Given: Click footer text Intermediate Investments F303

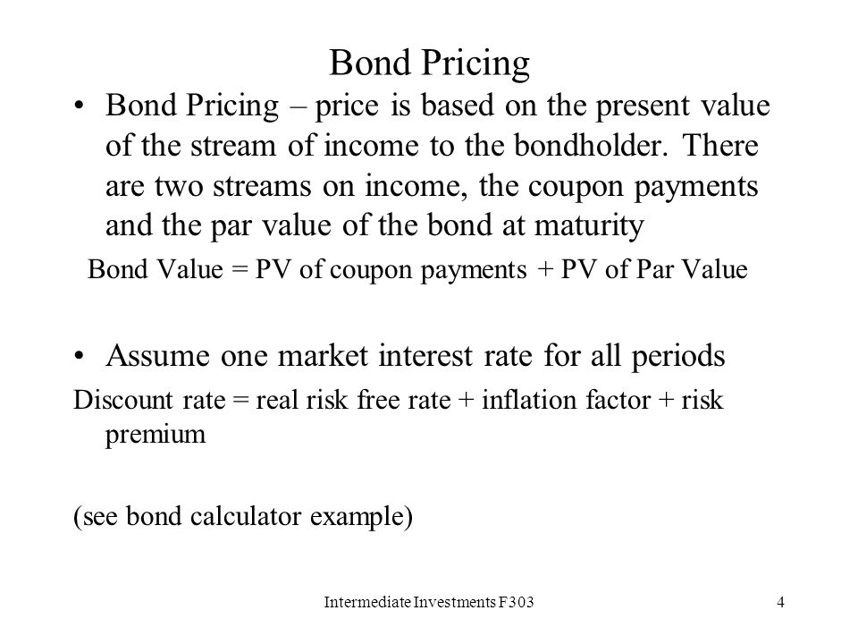Looking at the screenshot, I should [428, 602].
